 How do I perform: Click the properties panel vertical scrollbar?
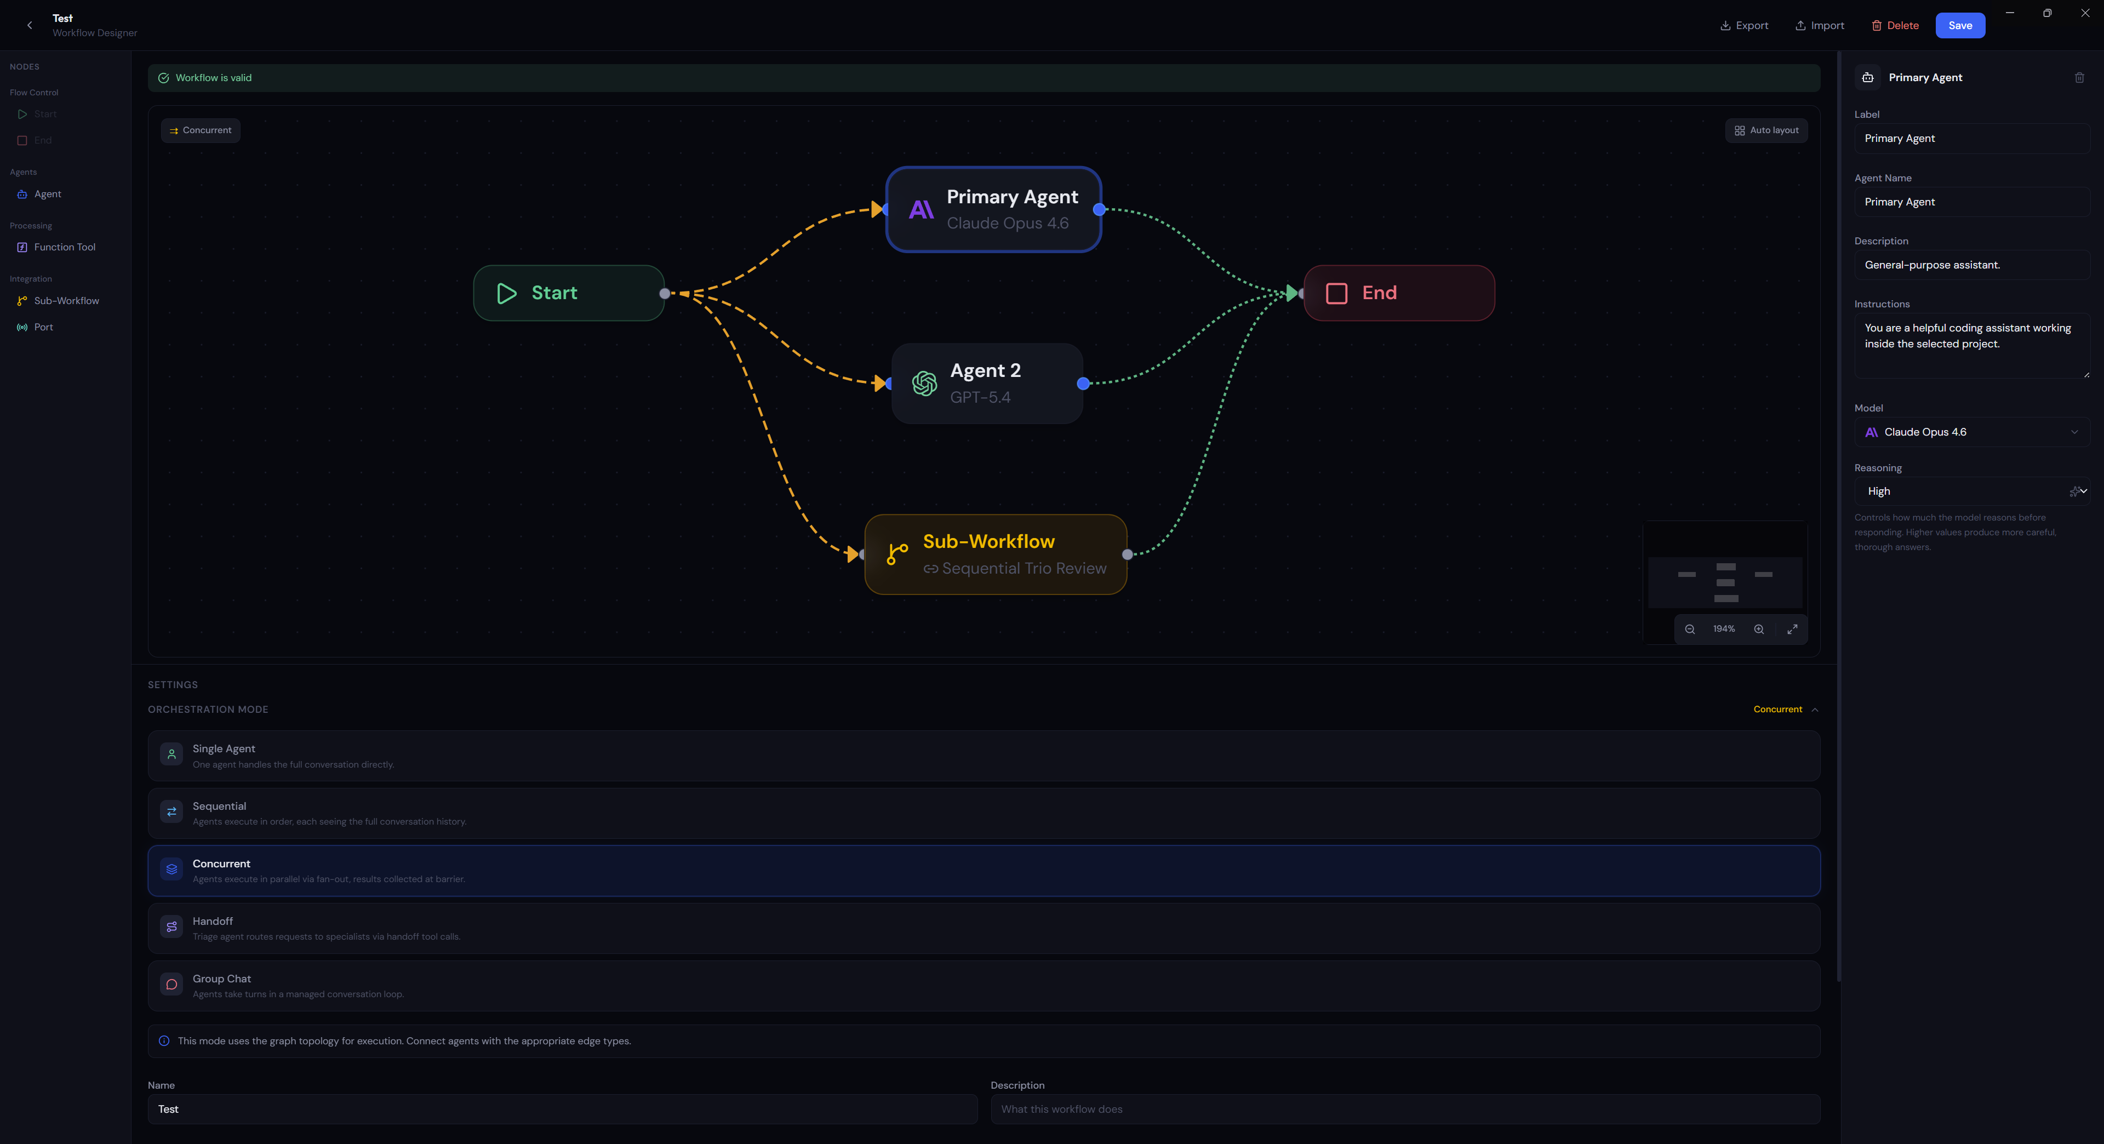coord(1839,516)
